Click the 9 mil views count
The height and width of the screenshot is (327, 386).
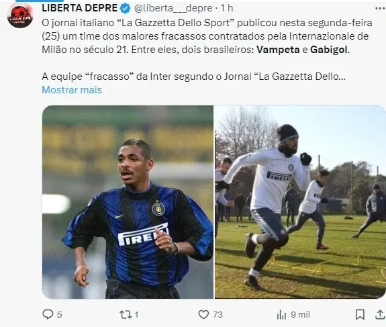click(x=300, y=315)
